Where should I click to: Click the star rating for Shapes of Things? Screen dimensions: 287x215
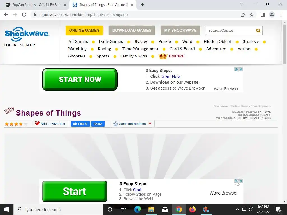pyautogui.click(x=16, y=124)
